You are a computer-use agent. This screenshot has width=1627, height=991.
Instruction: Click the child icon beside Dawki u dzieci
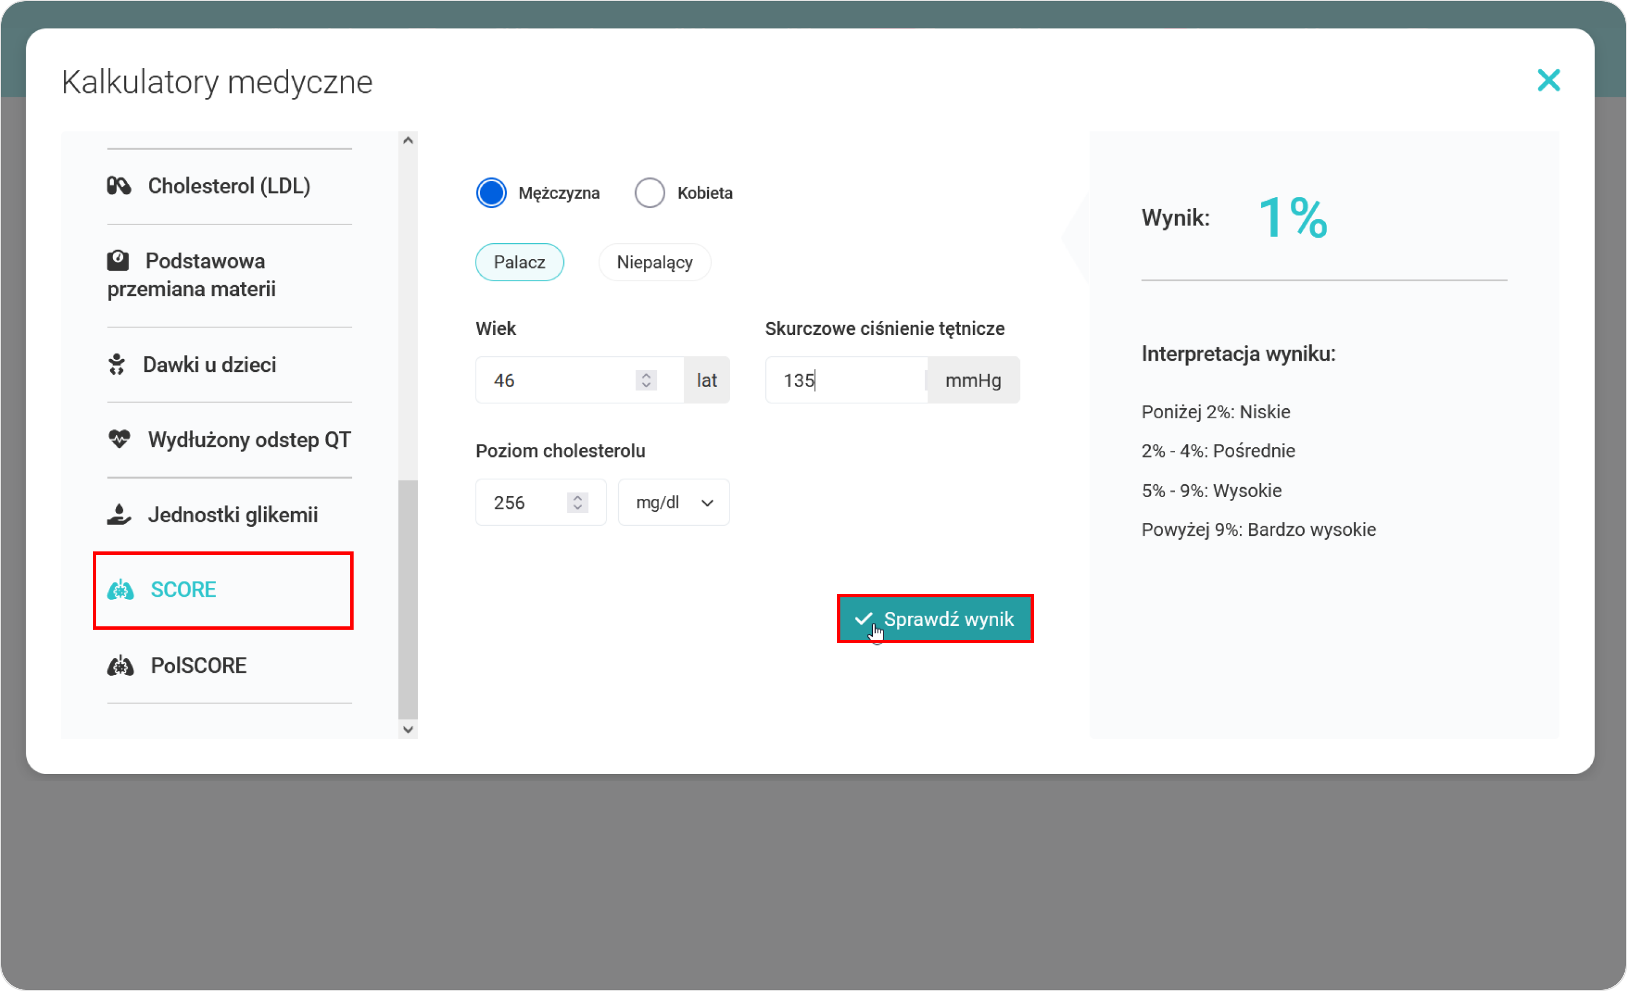tap(117, 365)
